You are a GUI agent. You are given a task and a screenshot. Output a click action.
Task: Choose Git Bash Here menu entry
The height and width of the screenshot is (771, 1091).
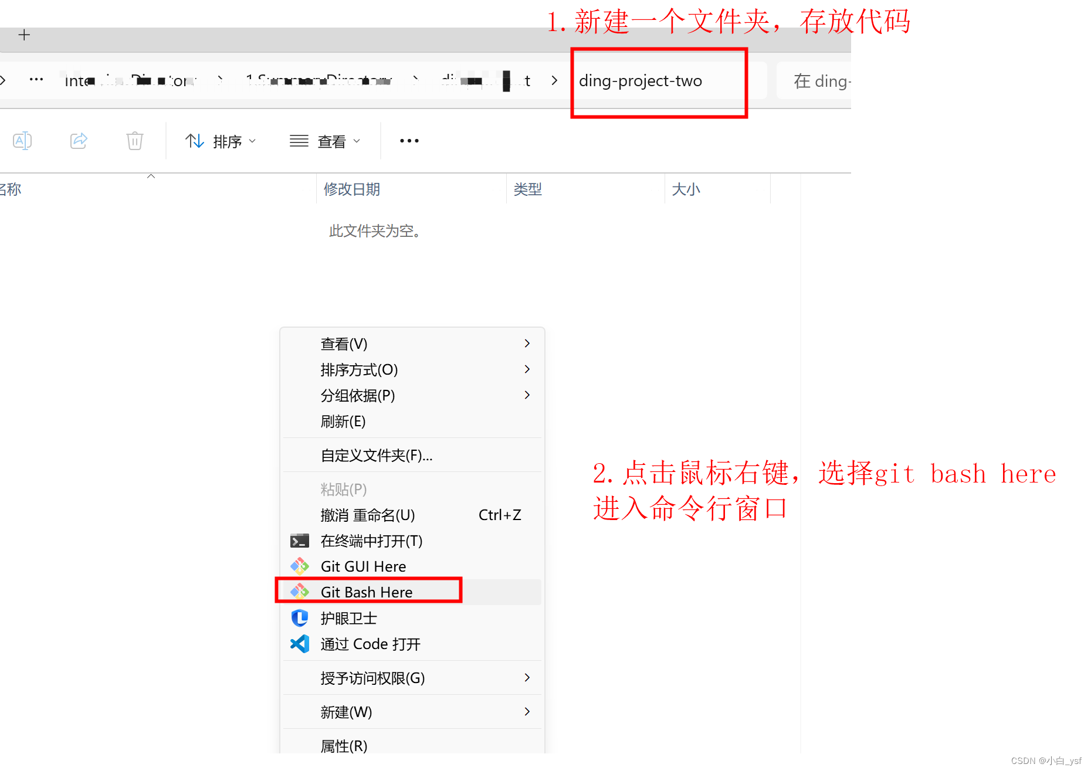tap(412, 592)
